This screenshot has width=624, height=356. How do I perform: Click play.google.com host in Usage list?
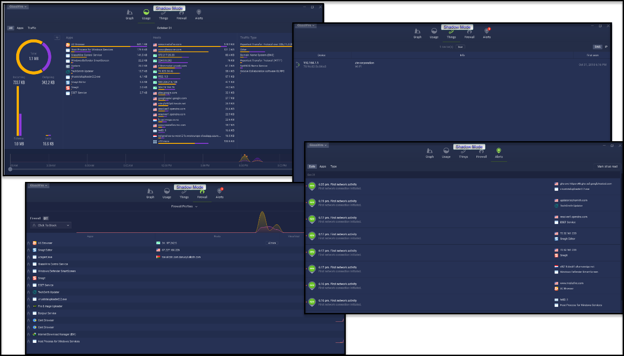coord(168,93)
